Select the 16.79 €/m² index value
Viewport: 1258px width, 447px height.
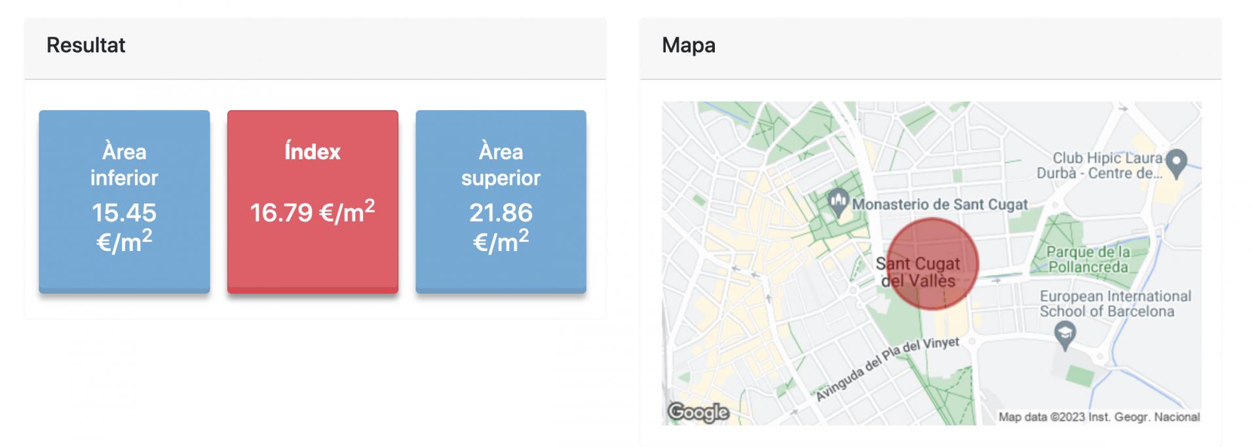point(313,212)
